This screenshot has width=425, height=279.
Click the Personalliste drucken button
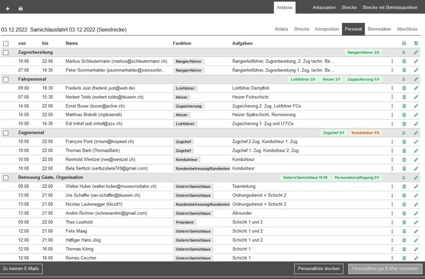pyautogui.click(x=318, y=269)
